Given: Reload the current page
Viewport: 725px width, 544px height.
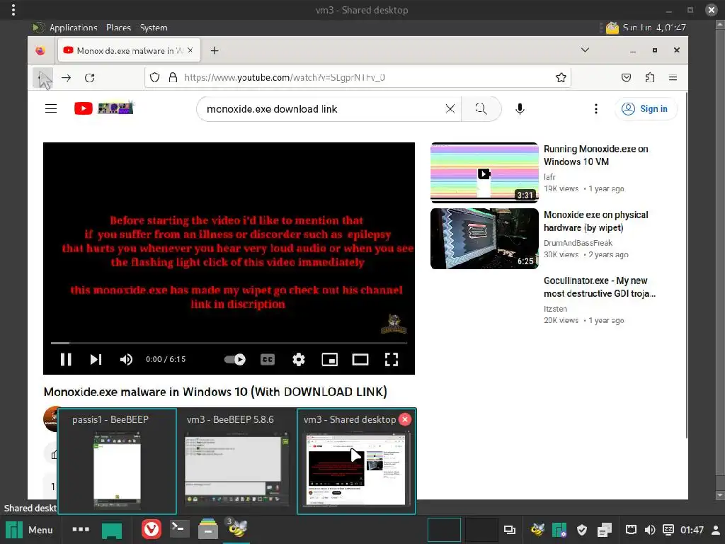Looking at the screenshot, I should [x=90, y=78].
